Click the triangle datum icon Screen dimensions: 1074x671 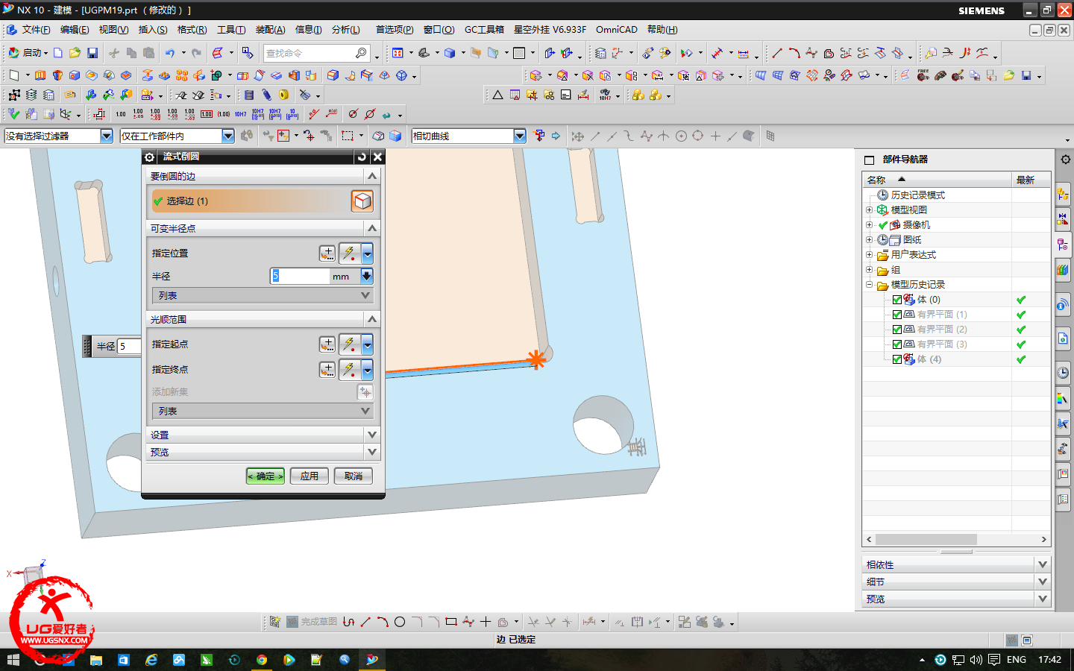coord(497,95)
